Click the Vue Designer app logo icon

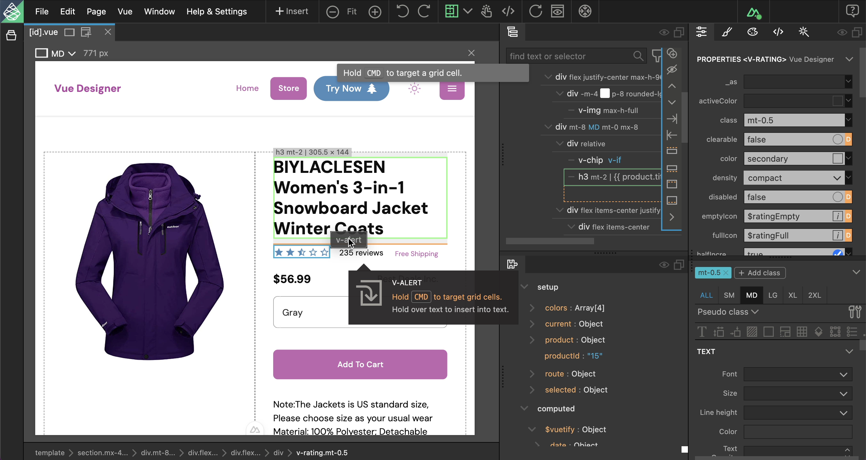(x=12, y=12)
